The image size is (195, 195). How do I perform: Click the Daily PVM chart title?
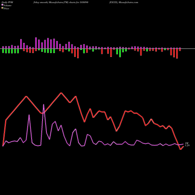(x=7, y=2)
